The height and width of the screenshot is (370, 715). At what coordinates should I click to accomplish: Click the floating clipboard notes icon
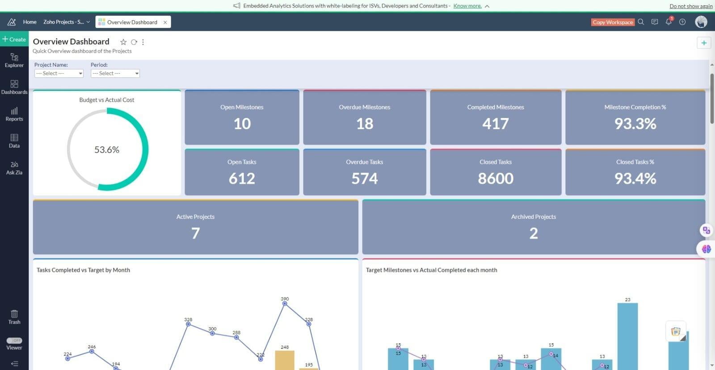pyautogui.click(x=676, y=331)
